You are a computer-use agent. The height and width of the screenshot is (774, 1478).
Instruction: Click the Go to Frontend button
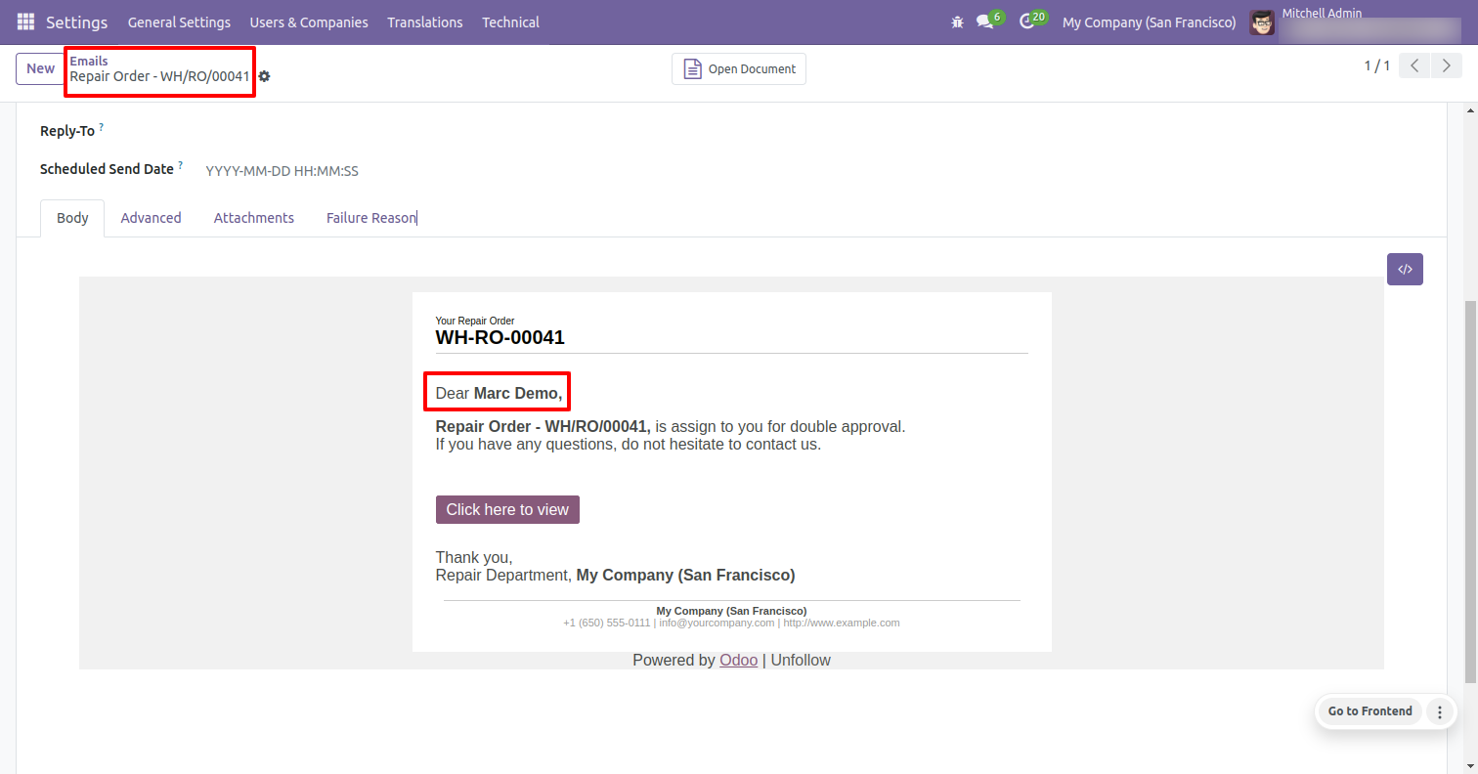coord(1369,711)
